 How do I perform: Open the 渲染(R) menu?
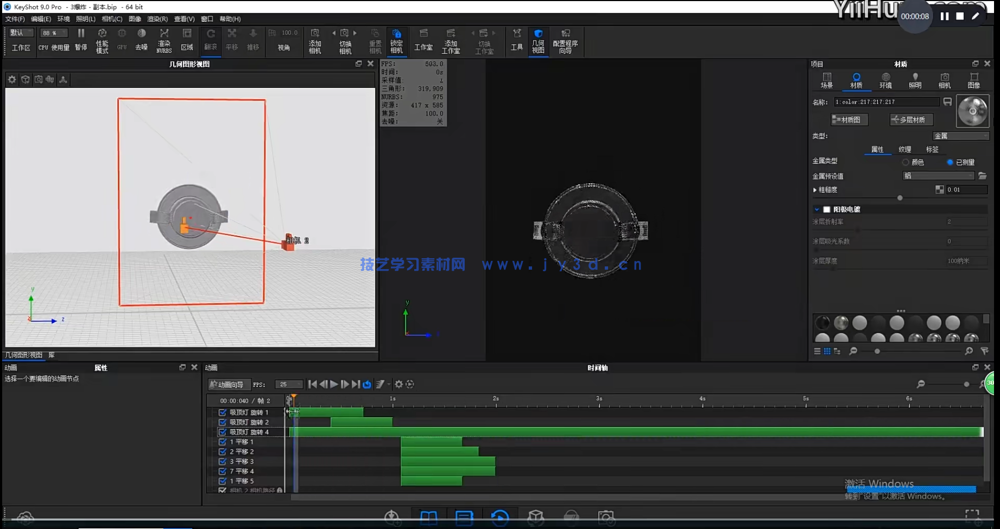click(157, 19)
